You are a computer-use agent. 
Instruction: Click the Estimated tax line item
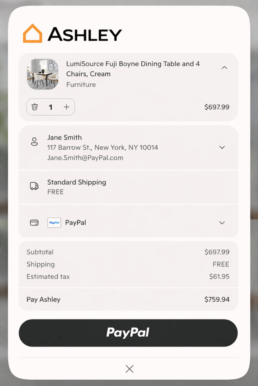pyautogui.click(x=48, y=276)
